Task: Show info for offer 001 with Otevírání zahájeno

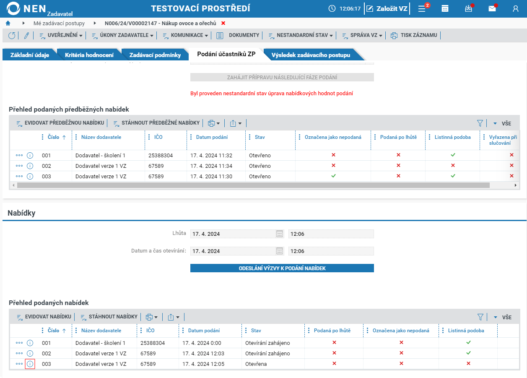Action: coord(30,343)
